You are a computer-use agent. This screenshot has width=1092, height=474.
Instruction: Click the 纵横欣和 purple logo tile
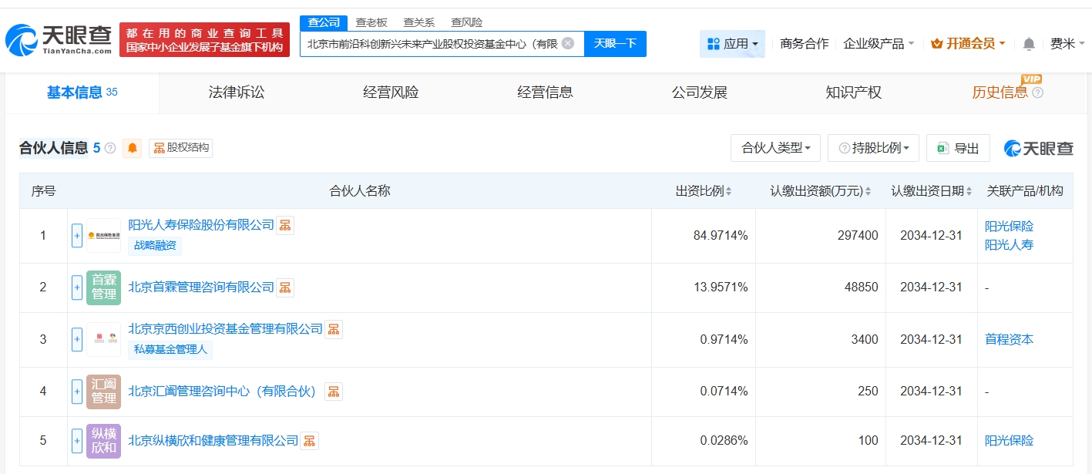point(103,441)
